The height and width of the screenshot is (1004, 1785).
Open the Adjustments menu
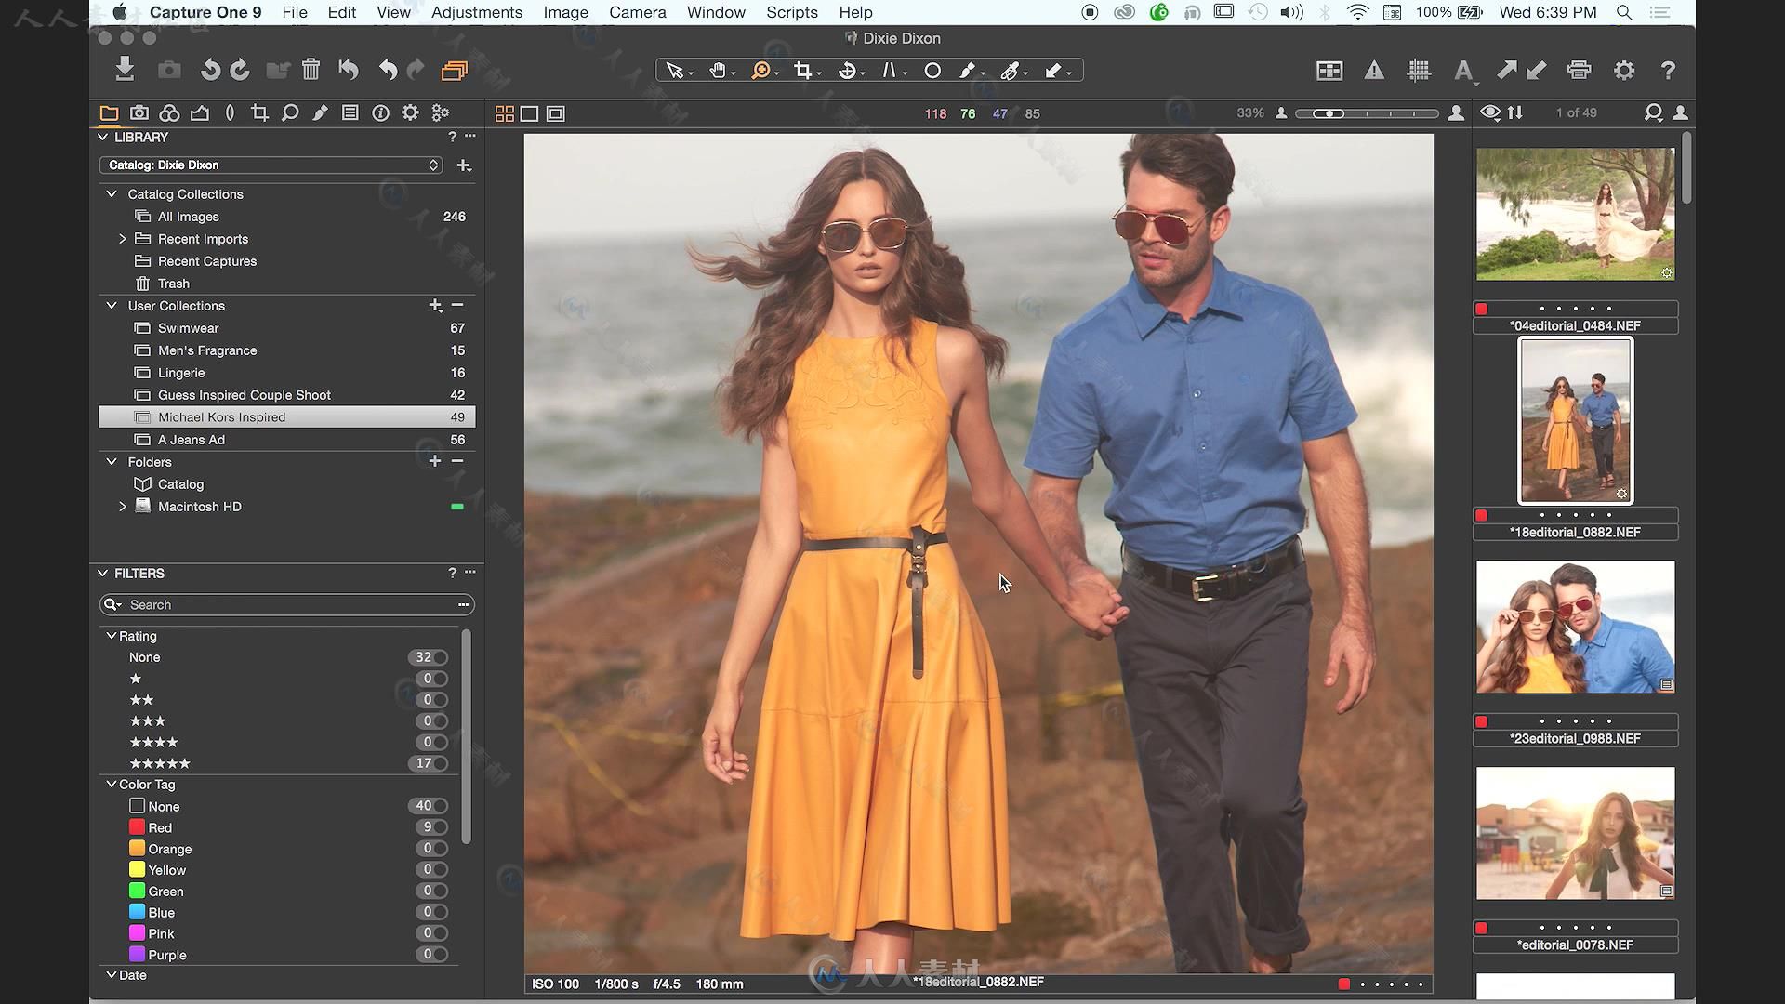(x=477, y=12)
